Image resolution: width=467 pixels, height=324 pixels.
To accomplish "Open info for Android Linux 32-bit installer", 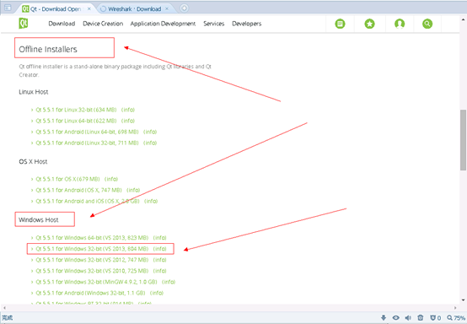I will click(x=150, y=143).
